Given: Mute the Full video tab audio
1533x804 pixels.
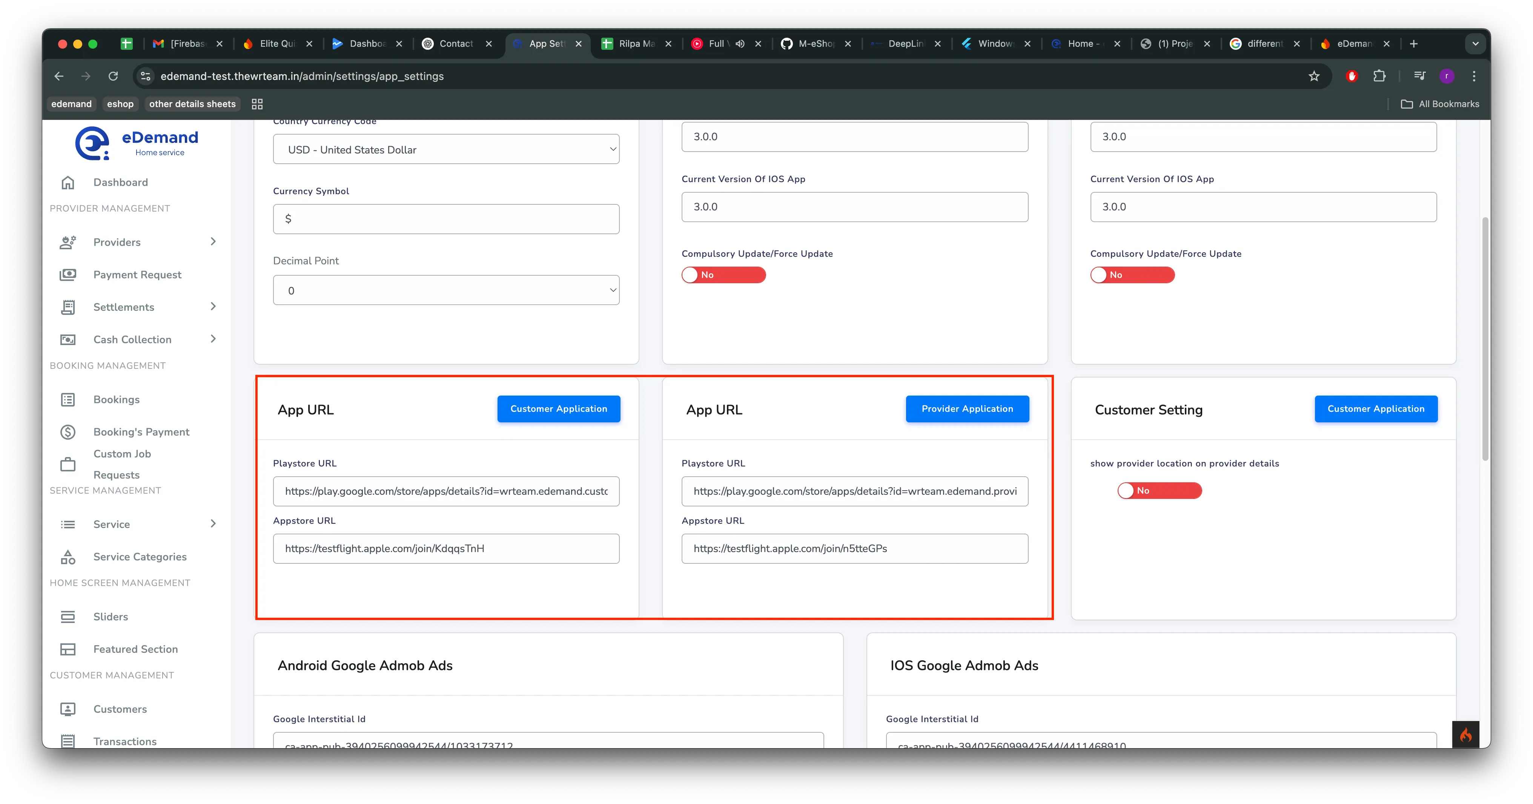Looking at the screenshot, I should [740, 43].
